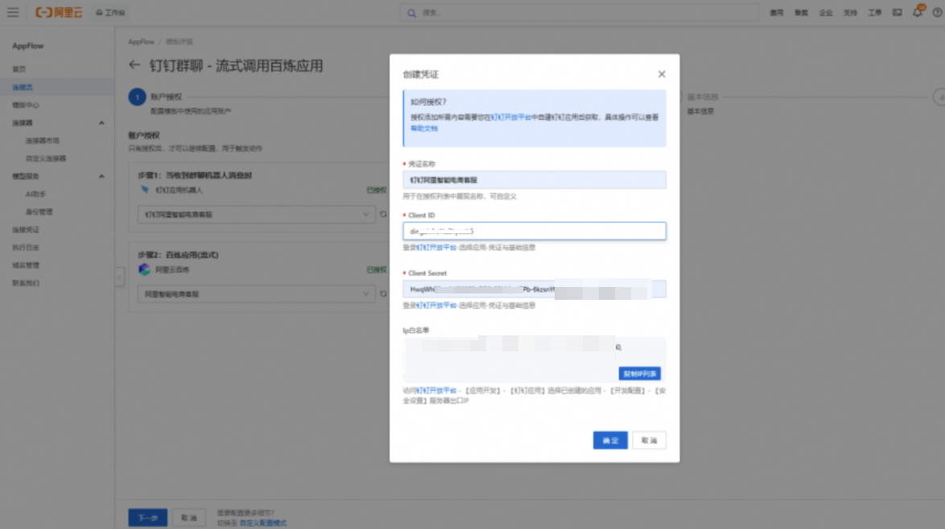Click the 阿里云百炼 icon in step 2
The image size is (945, 529).
pos(144,269)
